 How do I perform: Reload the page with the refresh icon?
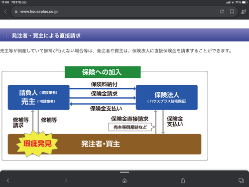tap(222, 11)
